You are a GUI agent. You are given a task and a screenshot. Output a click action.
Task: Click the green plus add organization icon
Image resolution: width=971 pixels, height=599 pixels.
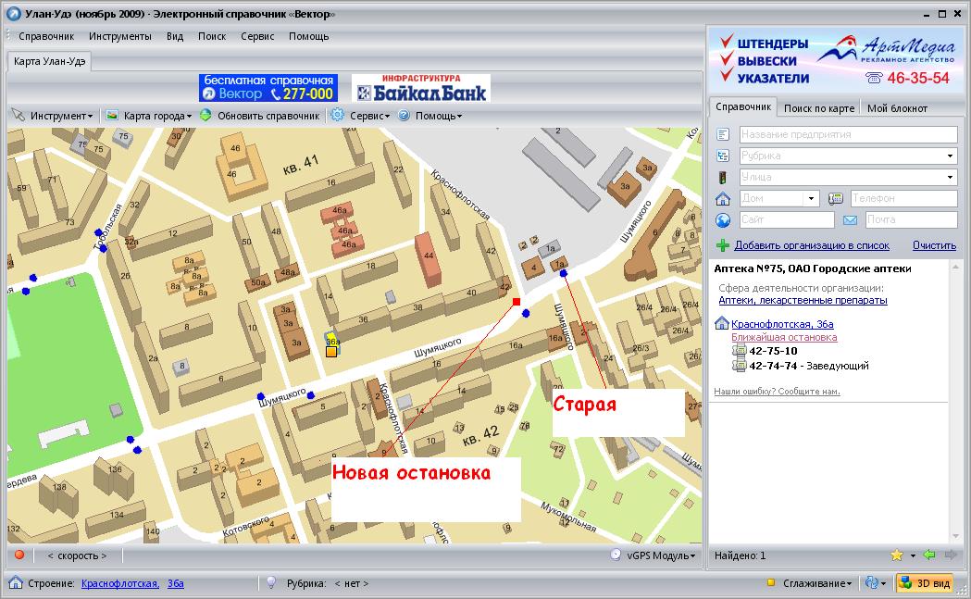click(x=723, y=245)
